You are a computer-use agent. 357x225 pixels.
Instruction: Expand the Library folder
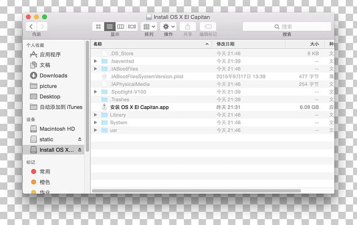96,115
